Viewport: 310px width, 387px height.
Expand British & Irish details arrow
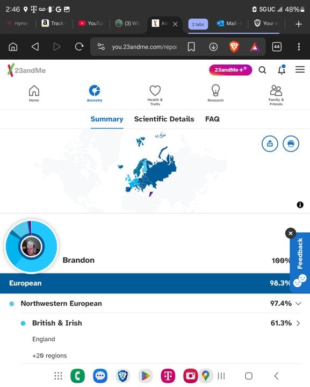tap(298, 323)
